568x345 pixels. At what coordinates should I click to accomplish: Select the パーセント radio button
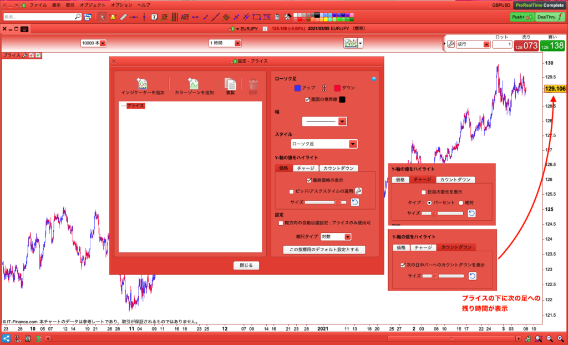point(429,203)
